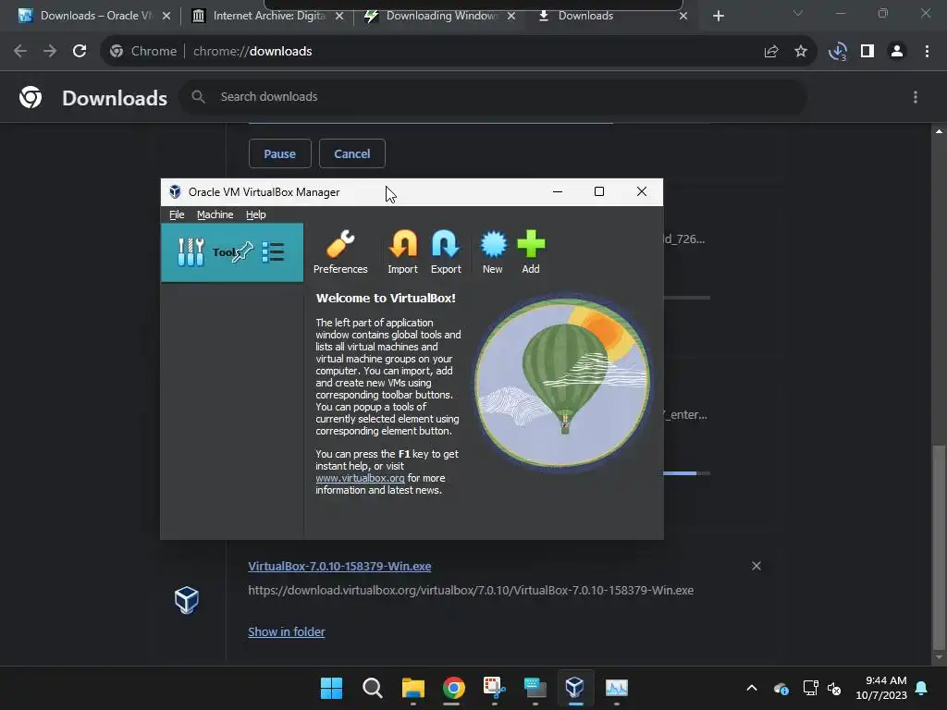947x710 pixels.
Task: Go back in Chrome
Action: pyautogui.click(x=20, y=52)
